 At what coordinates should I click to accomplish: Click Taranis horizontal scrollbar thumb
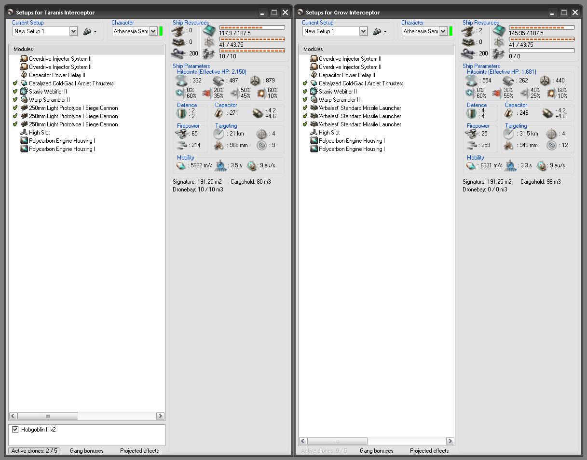[x=48, y=416]
